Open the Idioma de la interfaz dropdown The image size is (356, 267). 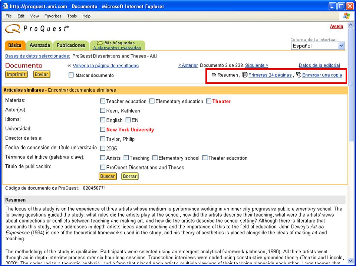click(318, 46)
